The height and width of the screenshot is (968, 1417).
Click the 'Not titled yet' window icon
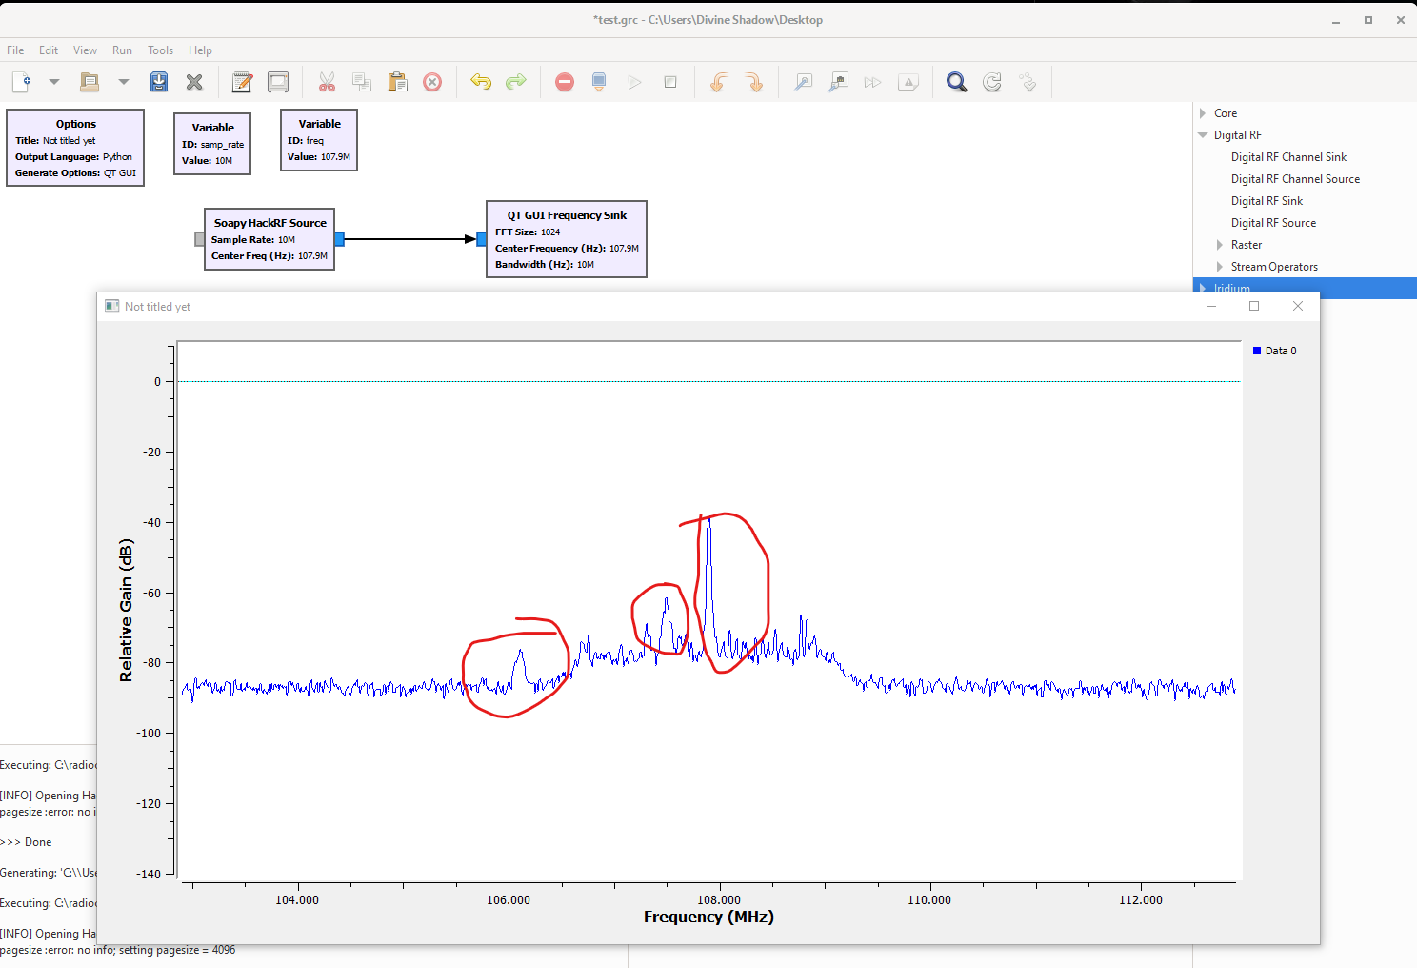[112, 306]
